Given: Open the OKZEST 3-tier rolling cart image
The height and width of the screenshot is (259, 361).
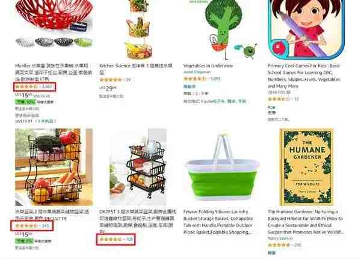Looking at the screenshot, I should pos(138,167).
